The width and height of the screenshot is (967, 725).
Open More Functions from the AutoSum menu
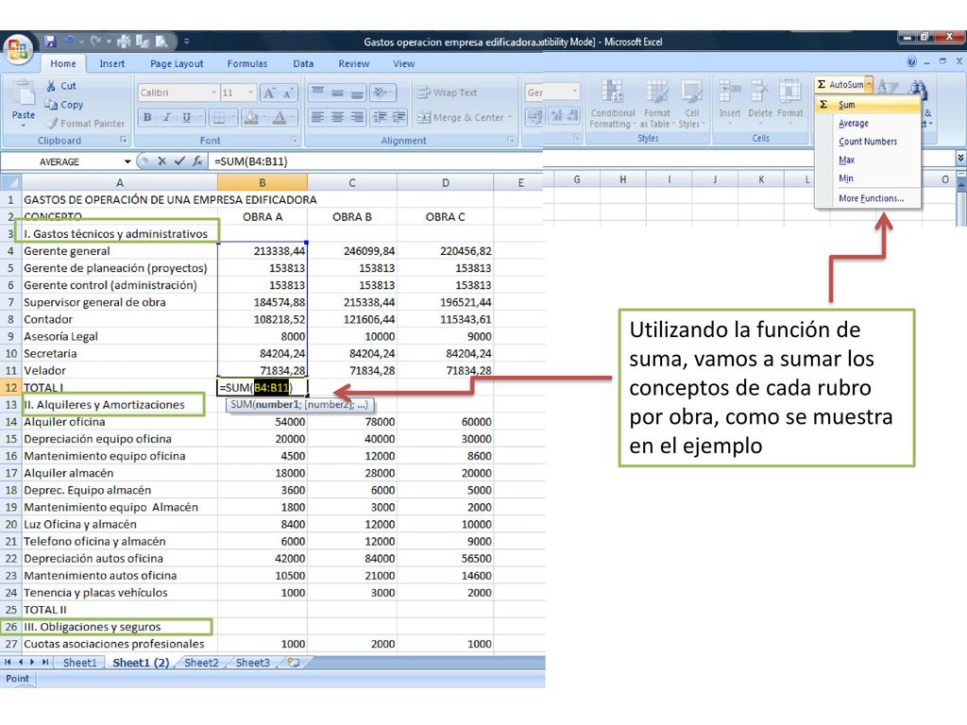[868, 198]
